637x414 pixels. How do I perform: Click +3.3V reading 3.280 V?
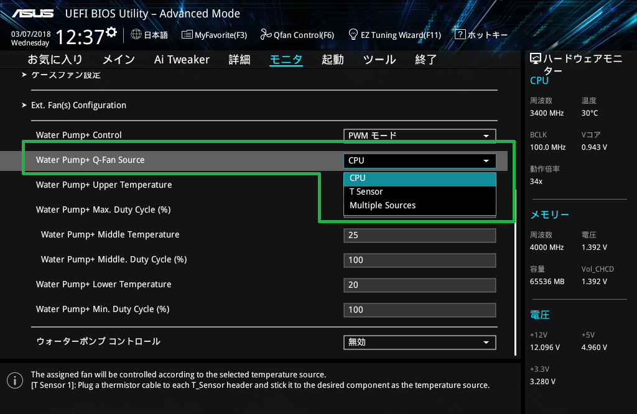pos(542,382)
